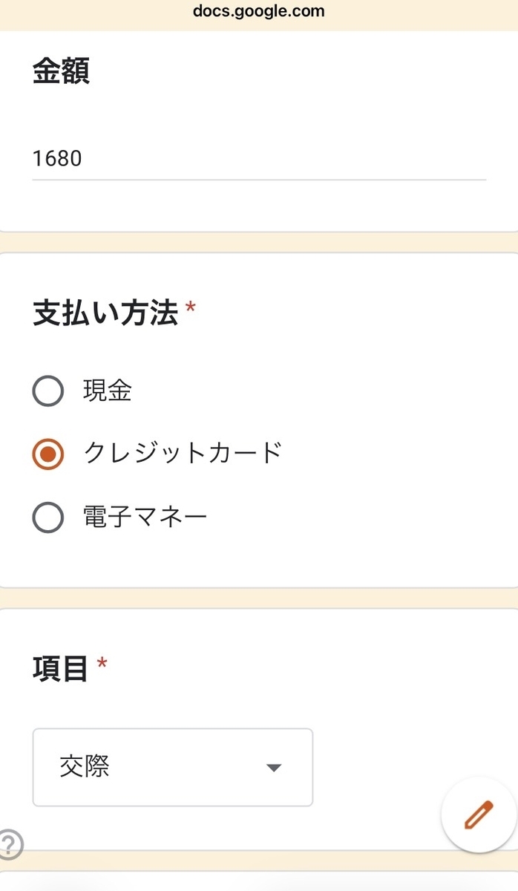
Task: Click the docs.google.com address bar
Action: (x=259, y=10)
